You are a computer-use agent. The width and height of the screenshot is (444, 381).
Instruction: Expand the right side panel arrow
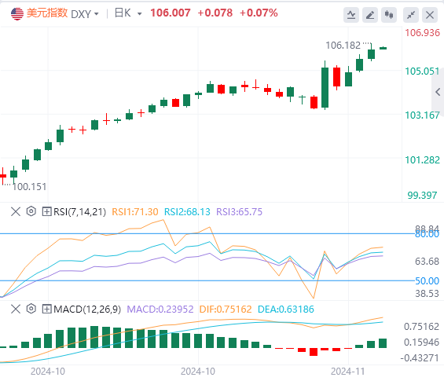438,92
